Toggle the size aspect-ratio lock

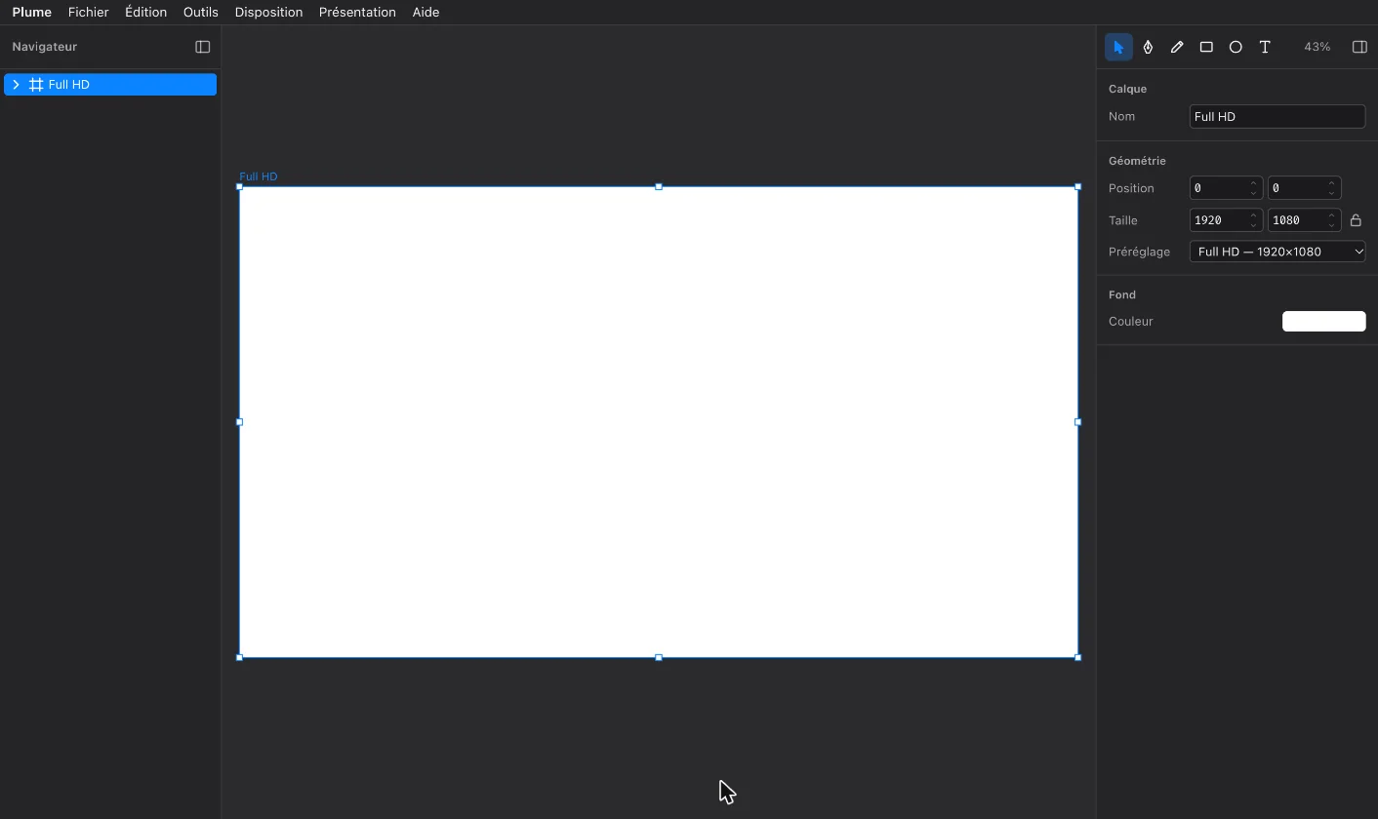coord(1356,220)
